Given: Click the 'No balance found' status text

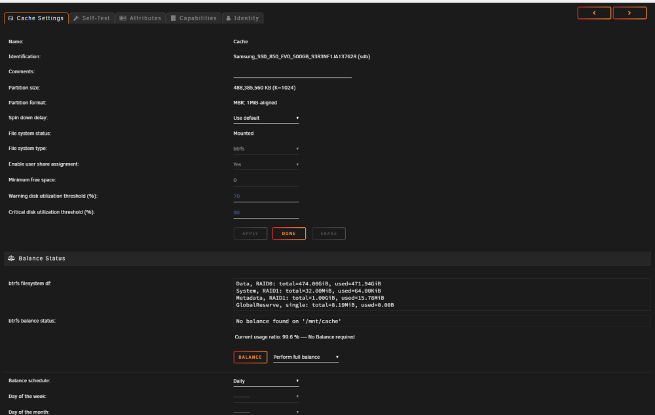Looking at the screenshot, I should point(289,321).
